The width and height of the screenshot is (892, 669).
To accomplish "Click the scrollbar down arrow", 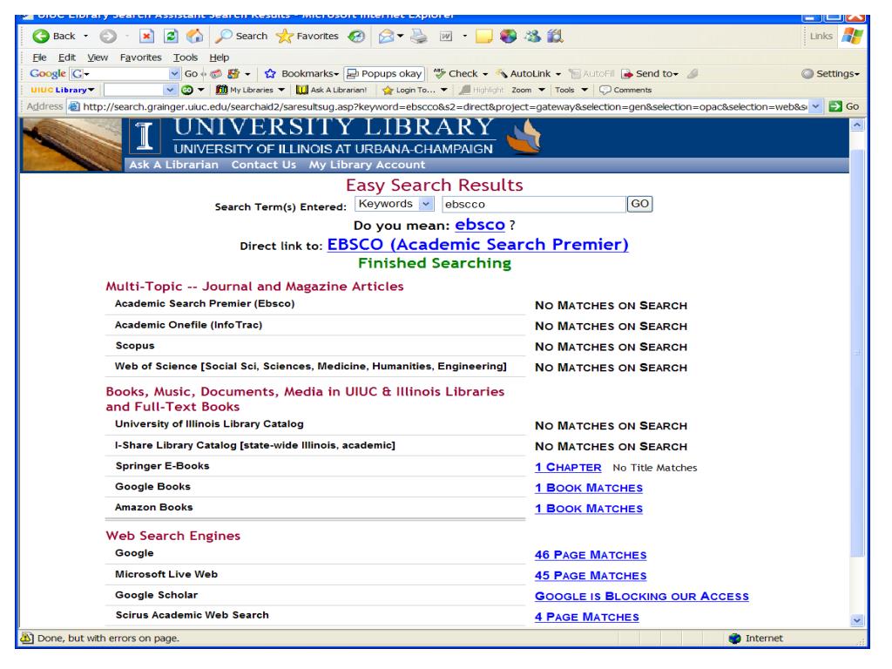I will coord(857,620).
